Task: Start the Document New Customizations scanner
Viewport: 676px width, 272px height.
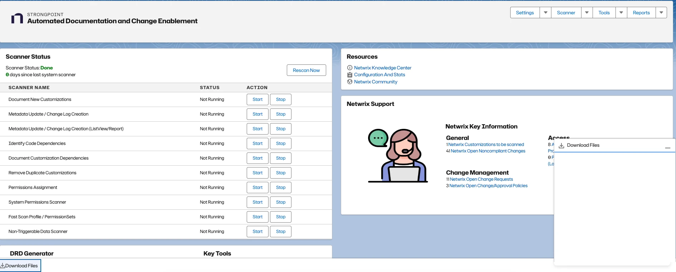Action: tap(257, 99)
